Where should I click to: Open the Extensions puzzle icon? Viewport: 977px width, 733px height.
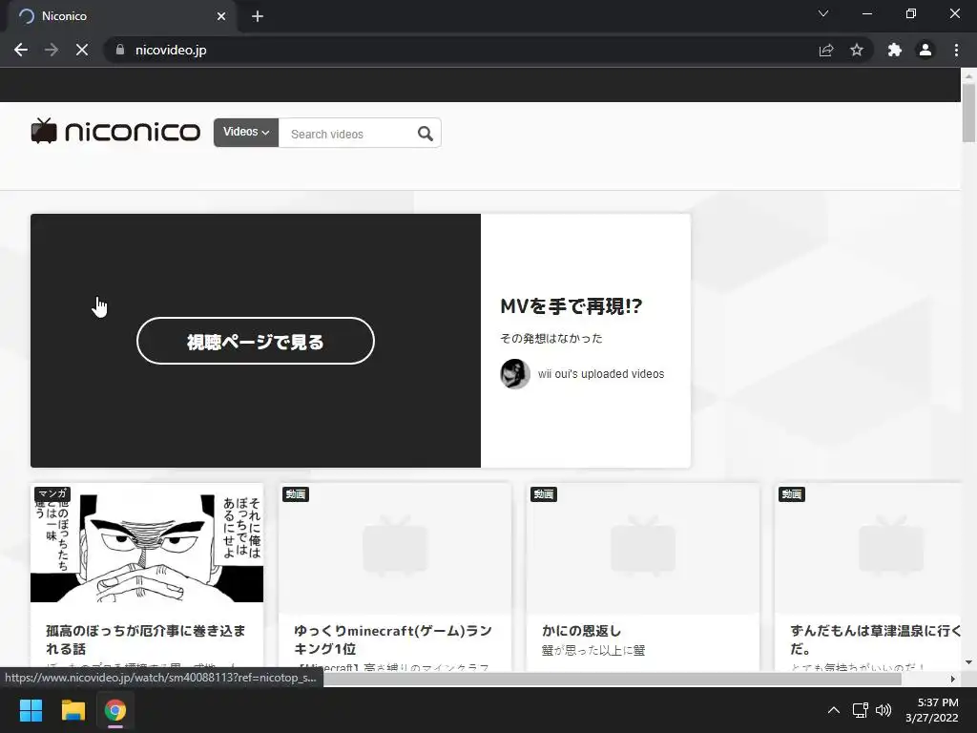click(895, 50)
